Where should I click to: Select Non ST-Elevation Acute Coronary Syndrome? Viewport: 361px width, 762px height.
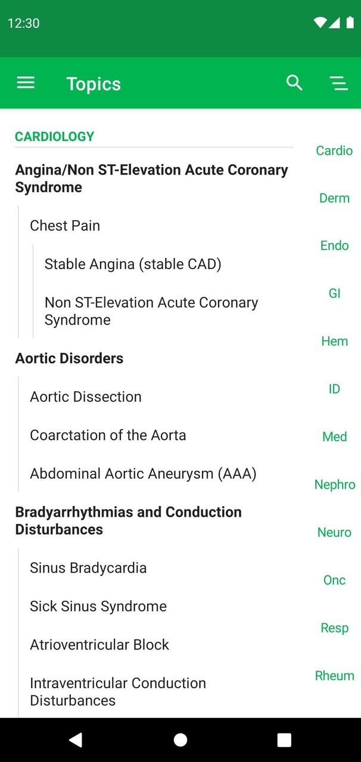[x=151, y=311]
